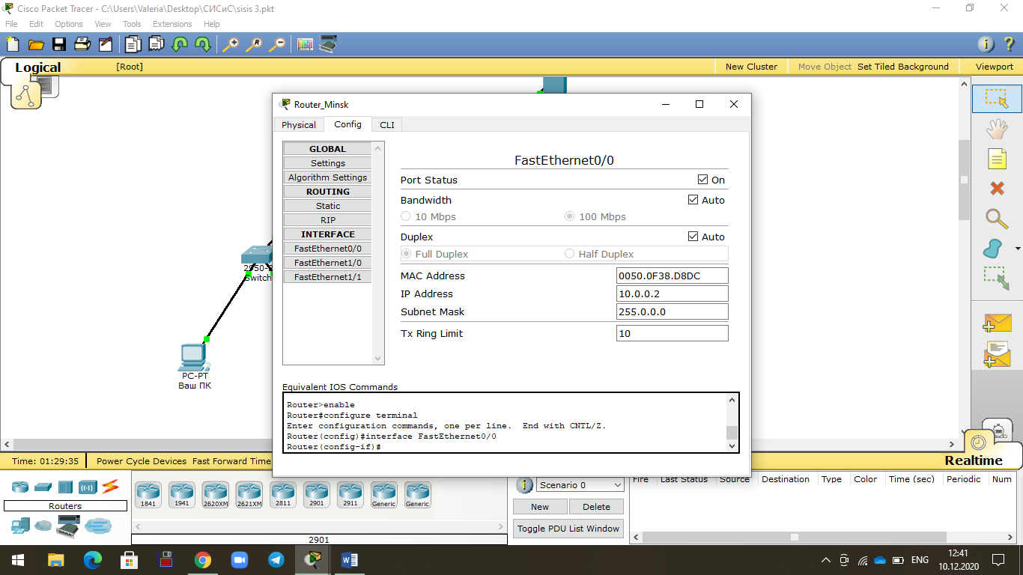The height and width of the screenshot is (575, 1023).
Task: Select the Resize Shape tool
Action: coord(997,279)
